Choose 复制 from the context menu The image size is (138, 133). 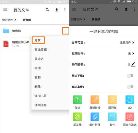coord(38,77)
